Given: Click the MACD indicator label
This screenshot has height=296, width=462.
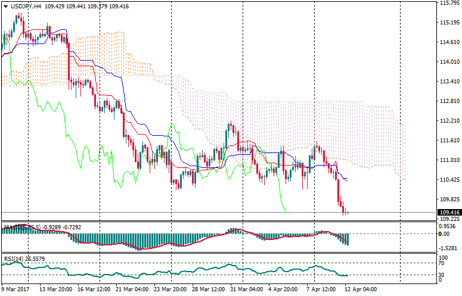Looking at the screenshot, I should click(x=12, y=227).
